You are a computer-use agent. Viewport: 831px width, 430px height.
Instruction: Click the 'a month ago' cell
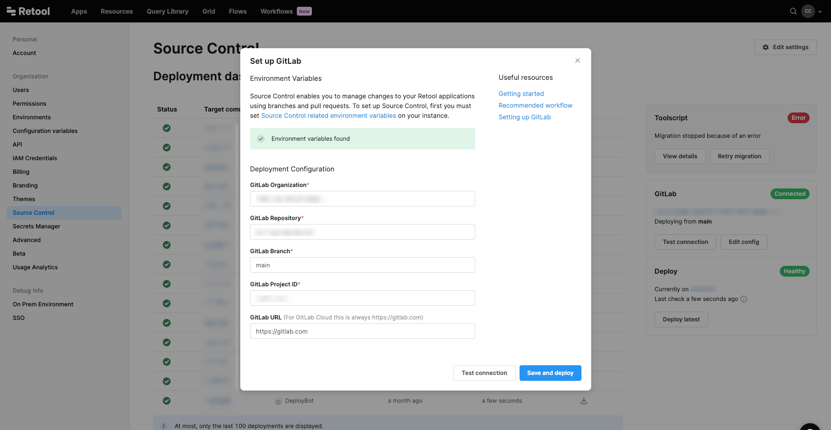405,401
